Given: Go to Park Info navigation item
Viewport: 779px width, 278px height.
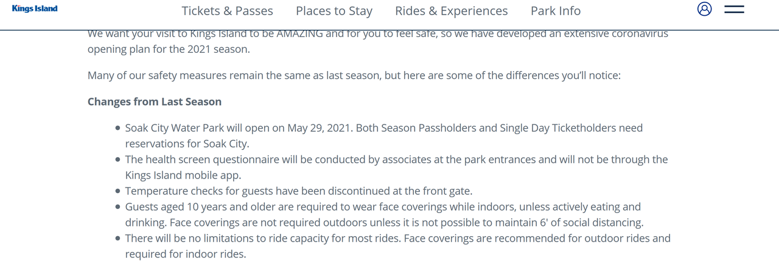Looking at the screenshot, I should pyautogui.click(x=555, y=11).
